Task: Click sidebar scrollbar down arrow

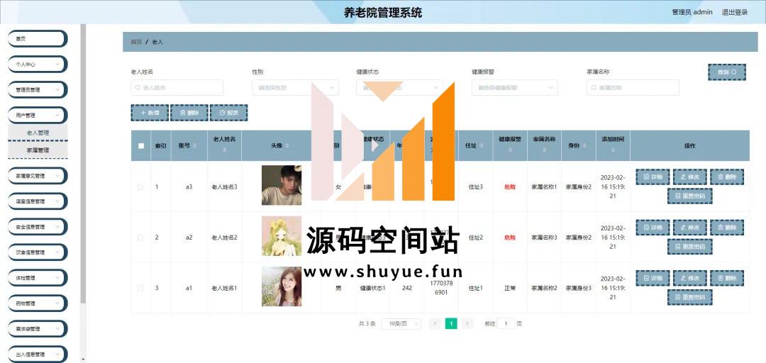Action: pyautogui.click(x=83, y=359)
